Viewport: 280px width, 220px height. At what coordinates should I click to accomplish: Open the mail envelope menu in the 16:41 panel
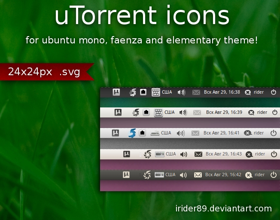(x=195, y=133)
